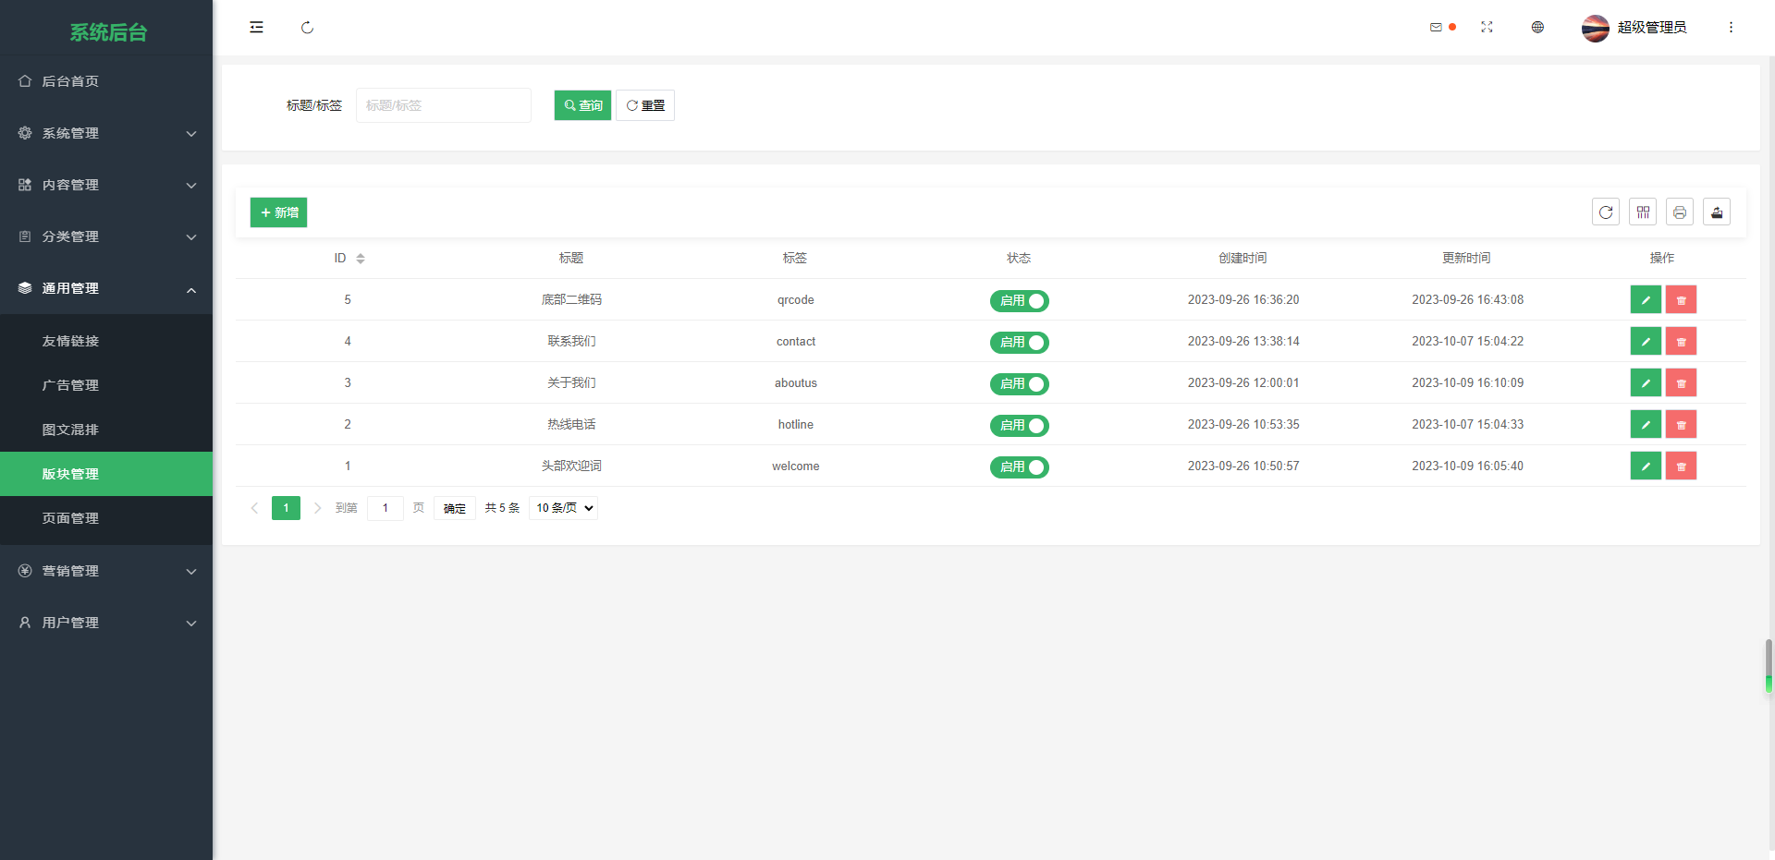Click the table column filter icon
The image size is (1775, 860).
point(1643,212)
